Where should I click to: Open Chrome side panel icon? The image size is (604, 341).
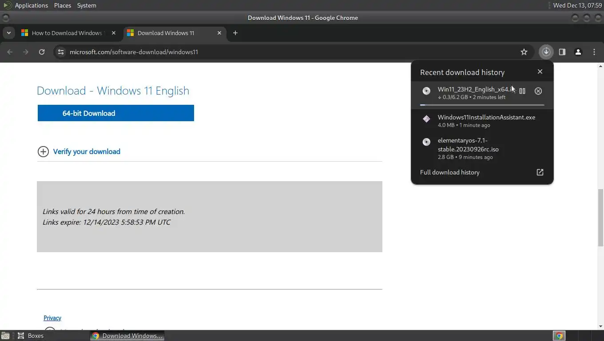click(x=562, y=52)
